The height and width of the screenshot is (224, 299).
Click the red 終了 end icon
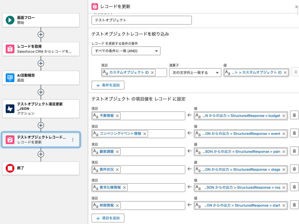point(10,168)
